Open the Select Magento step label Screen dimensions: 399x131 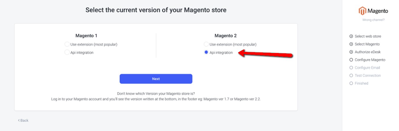click(367, 44)
